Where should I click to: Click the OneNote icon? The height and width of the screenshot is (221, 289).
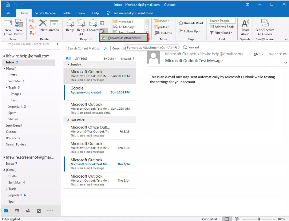(157, 33)
